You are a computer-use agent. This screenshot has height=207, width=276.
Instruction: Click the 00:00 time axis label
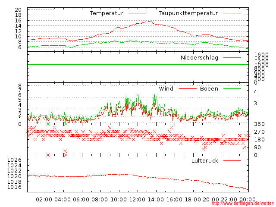pos(248,200)
